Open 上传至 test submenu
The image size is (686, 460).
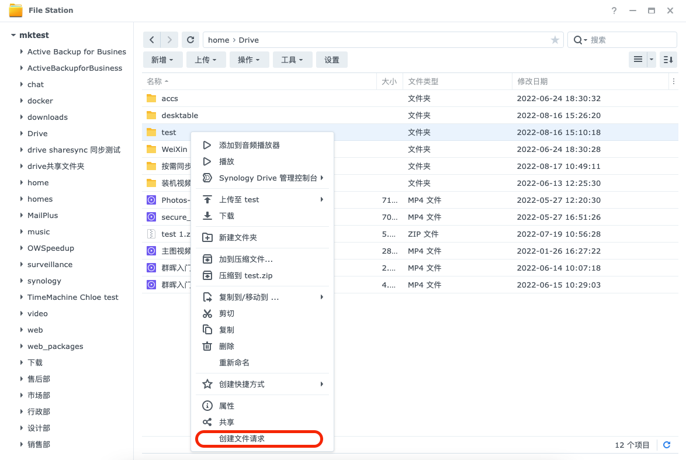tap(262, 199)
